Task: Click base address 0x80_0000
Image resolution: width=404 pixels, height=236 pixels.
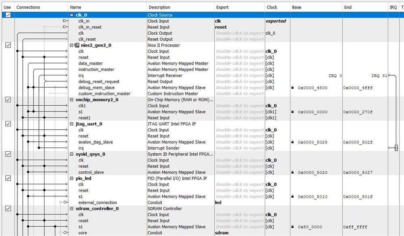Action: click(310, 227)
